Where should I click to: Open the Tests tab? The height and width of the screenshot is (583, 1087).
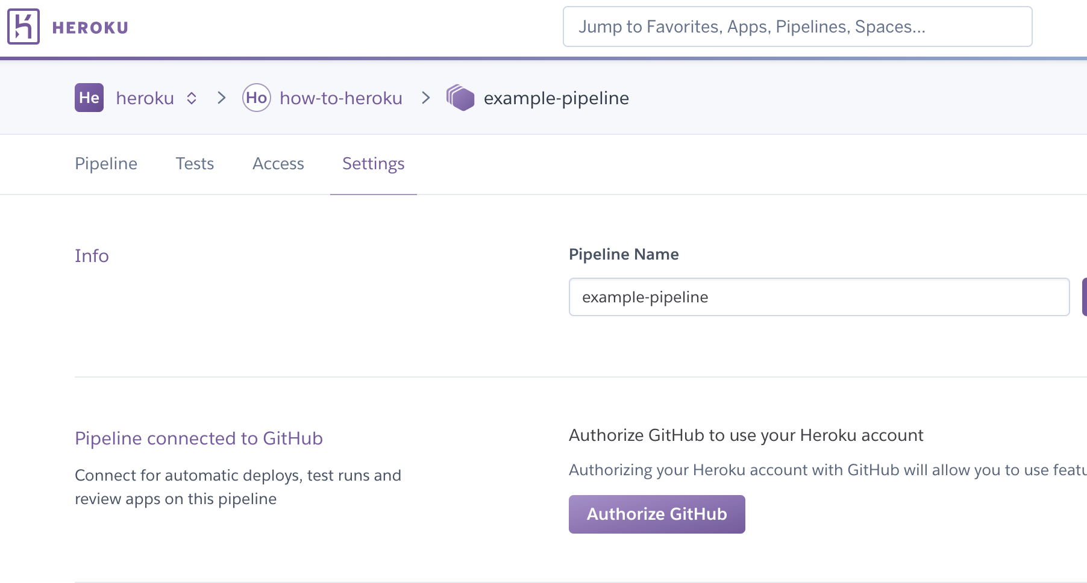(195, 164)
